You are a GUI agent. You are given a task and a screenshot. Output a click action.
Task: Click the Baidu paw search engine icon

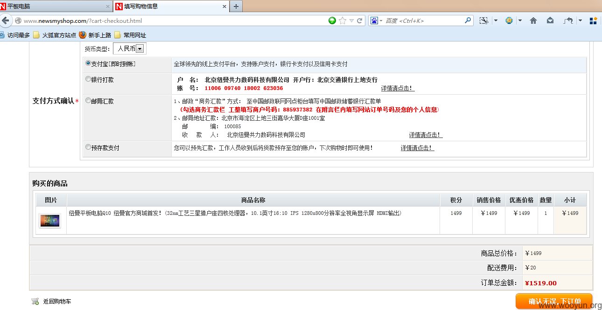pyautogui.click(x=374, y=21)
